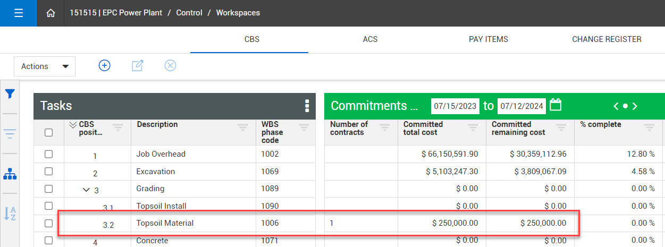This screenshot has width=665, height=247.
Task: Switch to the ACS tab
Action: (370, 39)
